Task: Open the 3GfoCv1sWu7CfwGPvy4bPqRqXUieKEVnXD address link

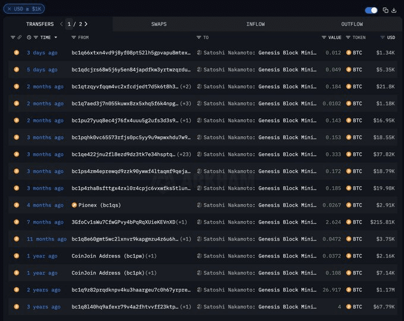Action: tap(123, 222)
